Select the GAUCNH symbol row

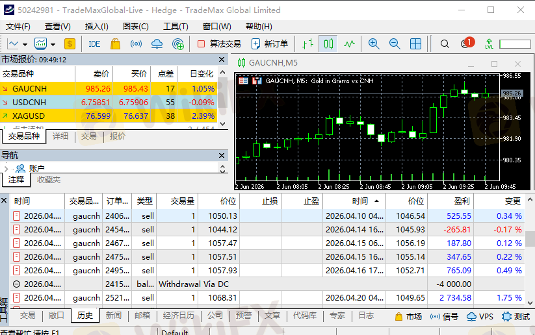click(x=109, y=88)
